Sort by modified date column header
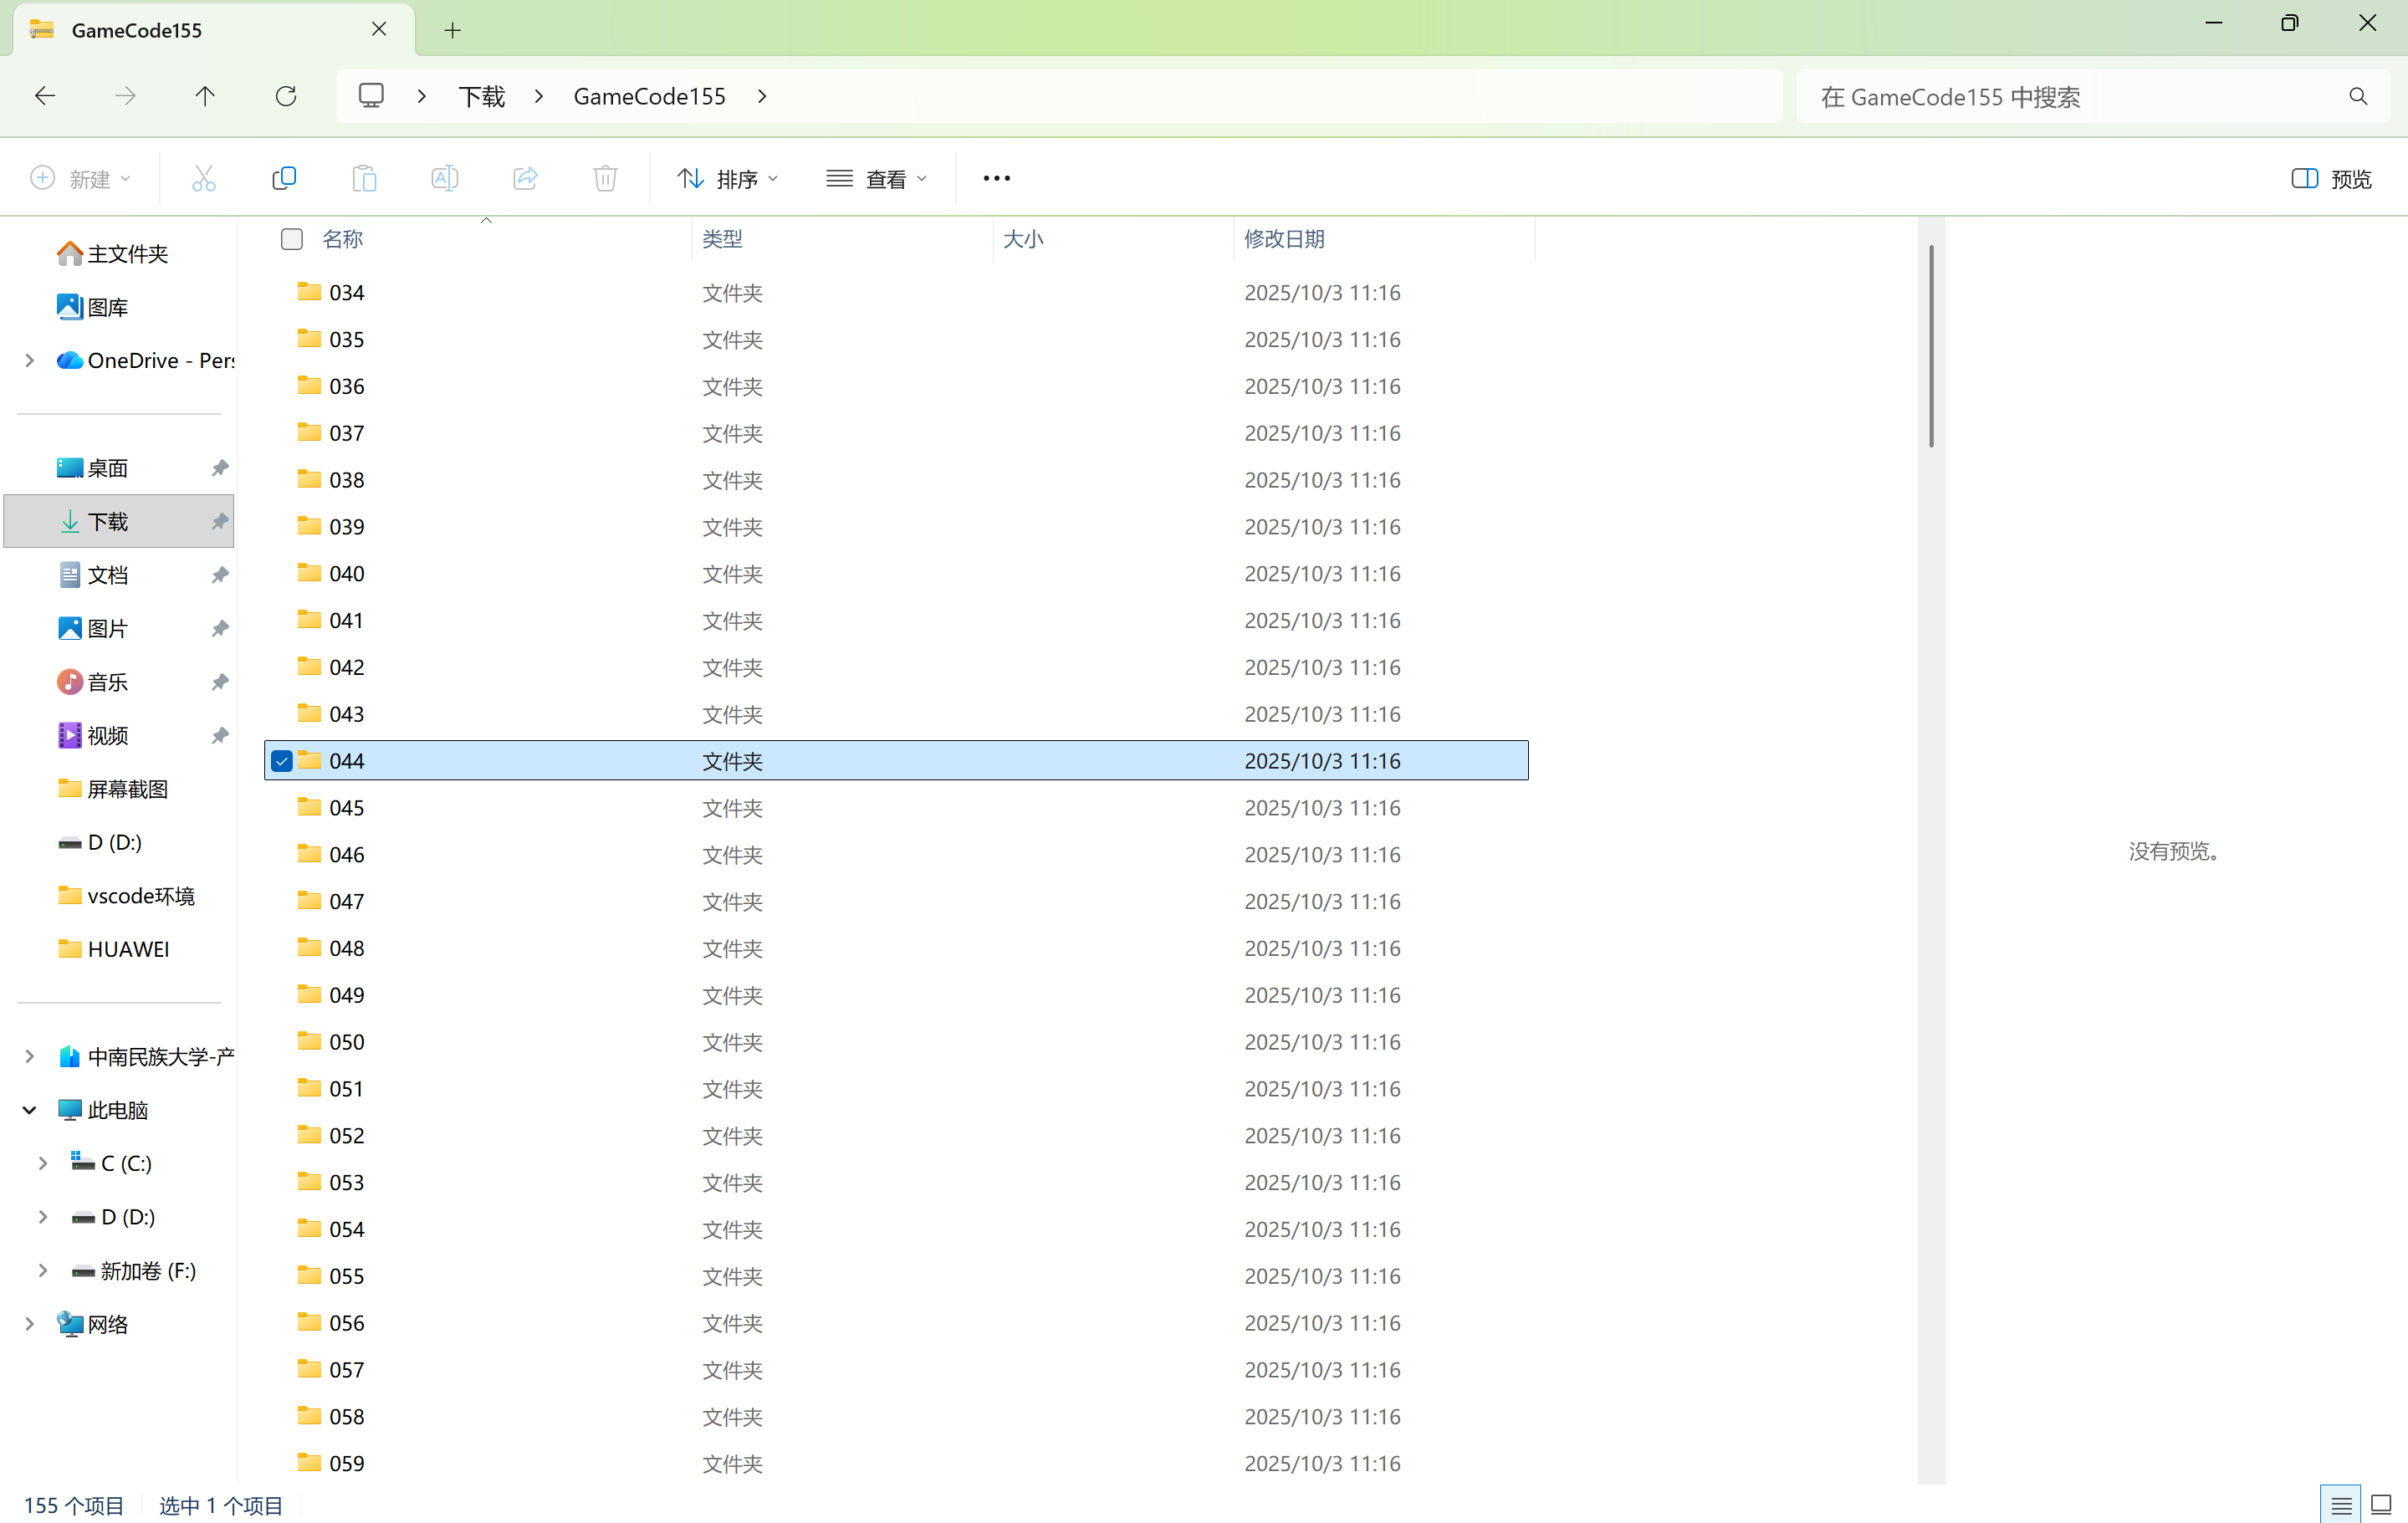2408x1523 pixels. tap(1284, 239)
